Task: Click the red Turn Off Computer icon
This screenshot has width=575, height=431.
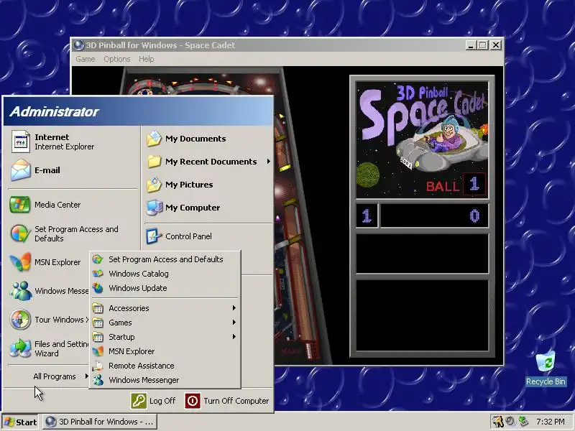Action: point(193,401)
